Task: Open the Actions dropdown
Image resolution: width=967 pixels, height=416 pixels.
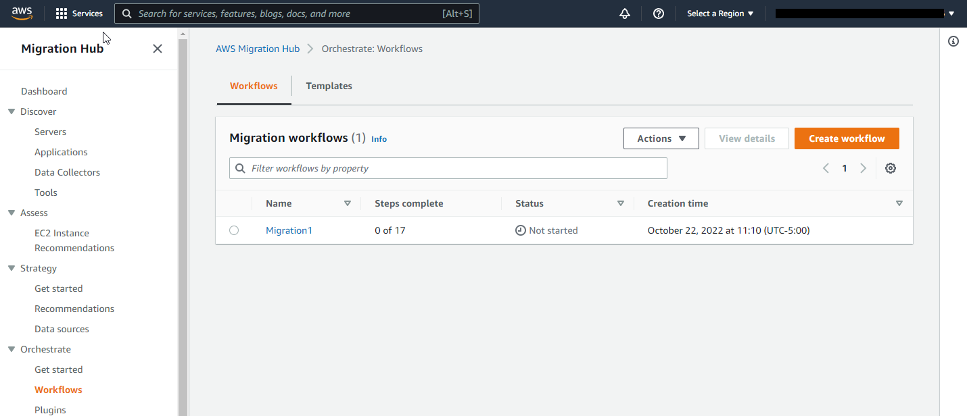Action: [661, 138]
